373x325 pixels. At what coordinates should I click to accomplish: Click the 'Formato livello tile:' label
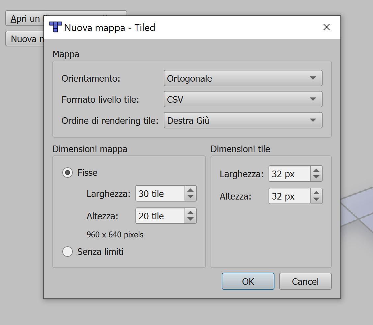pos(100,99)
